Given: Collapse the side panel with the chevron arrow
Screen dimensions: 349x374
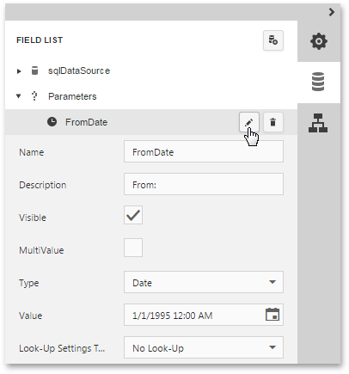Looking at the screenshot, I should (x=332, y=12).
